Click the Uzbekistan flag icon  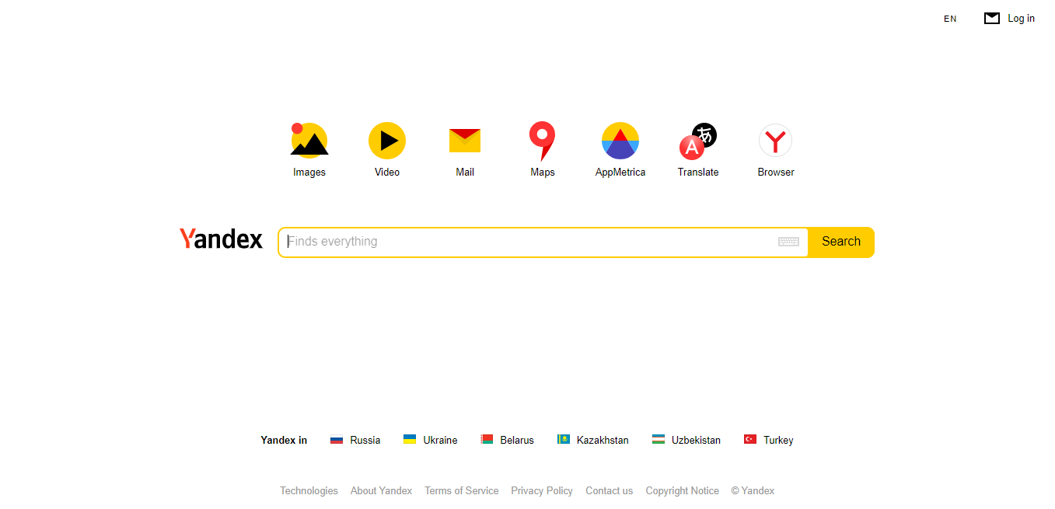(659, 440)
